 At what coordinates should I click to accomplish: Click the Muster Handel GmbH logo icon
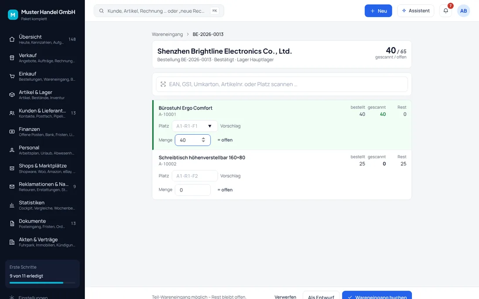point(13,14)
